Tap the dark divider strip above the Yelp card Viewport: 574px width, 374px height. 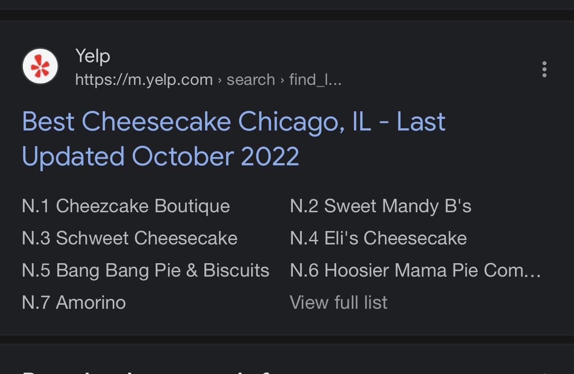tap(287, 15)
